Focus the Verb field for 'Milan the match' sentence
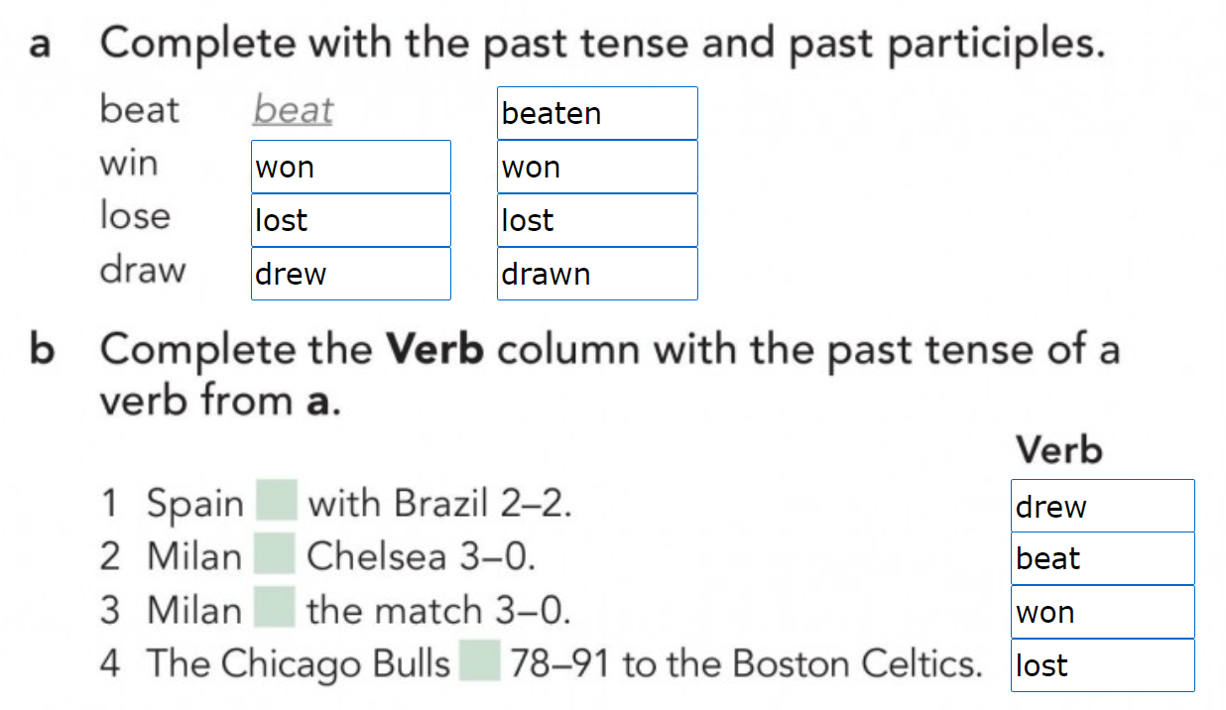Viewport: 1226px width, 710px height. pyautogui.click(x=1102, y=612)
